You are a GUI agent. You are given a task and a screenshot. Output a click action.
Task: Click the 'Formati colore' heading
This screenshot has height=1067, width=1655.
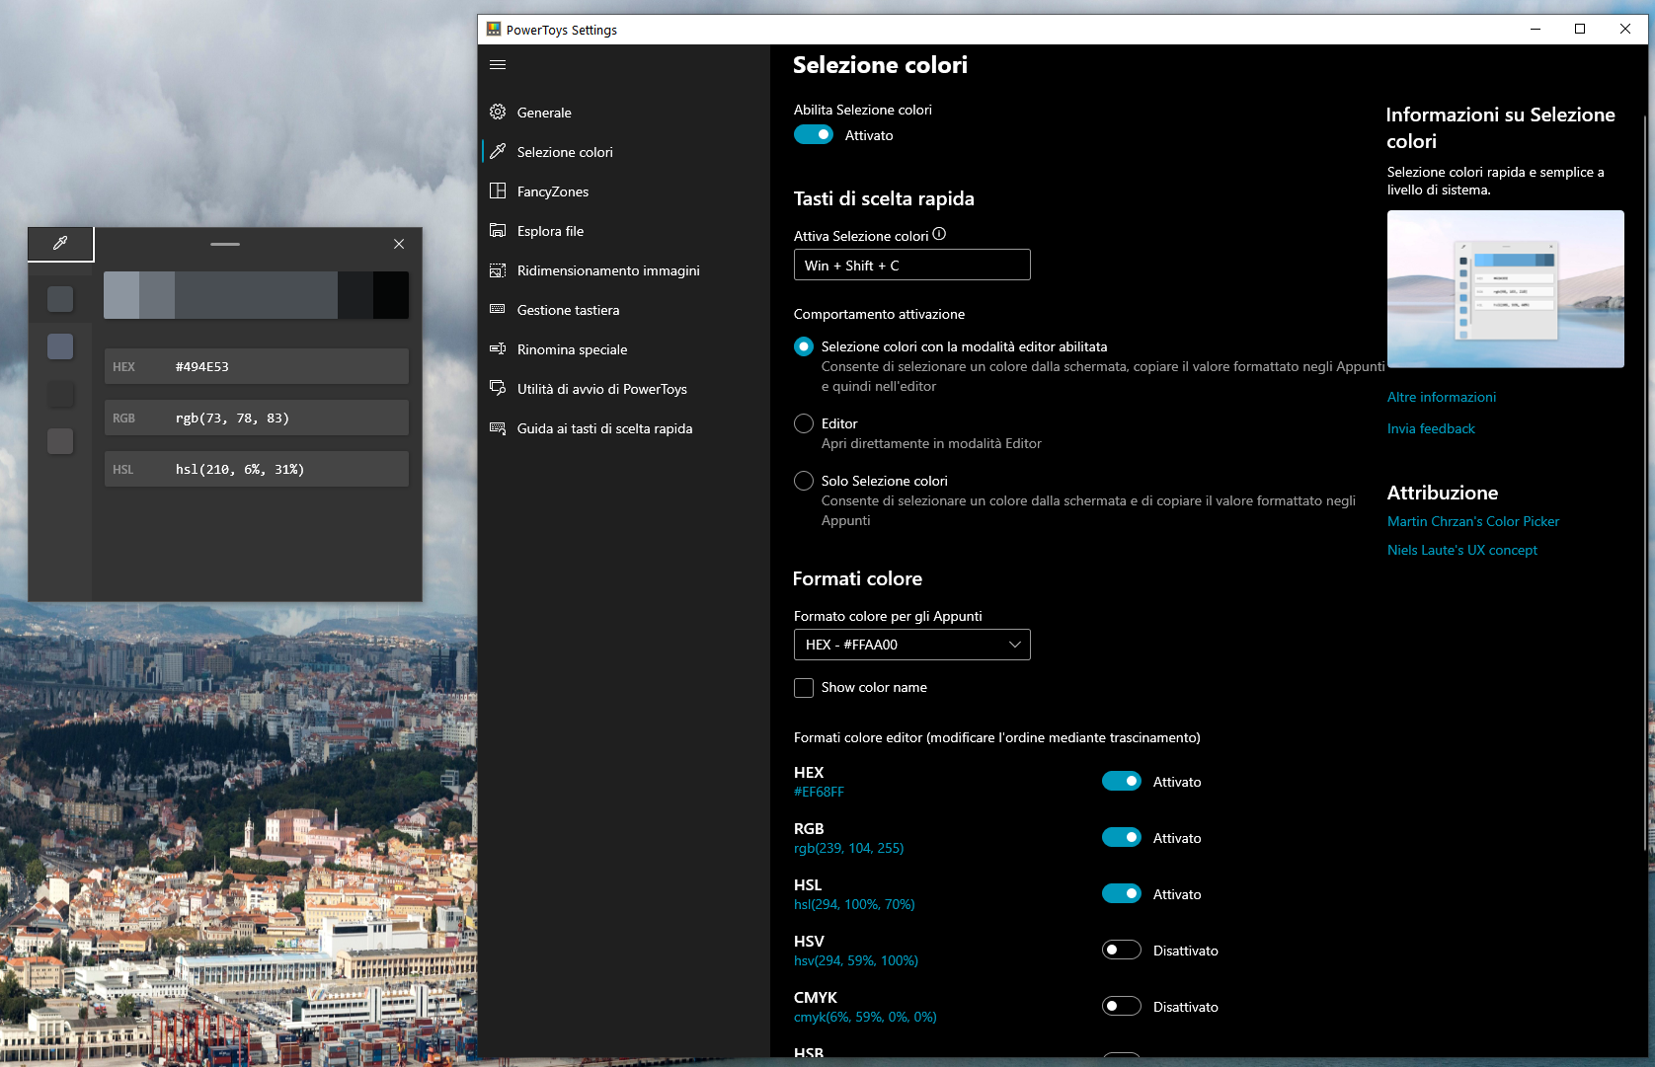(857, 578)
